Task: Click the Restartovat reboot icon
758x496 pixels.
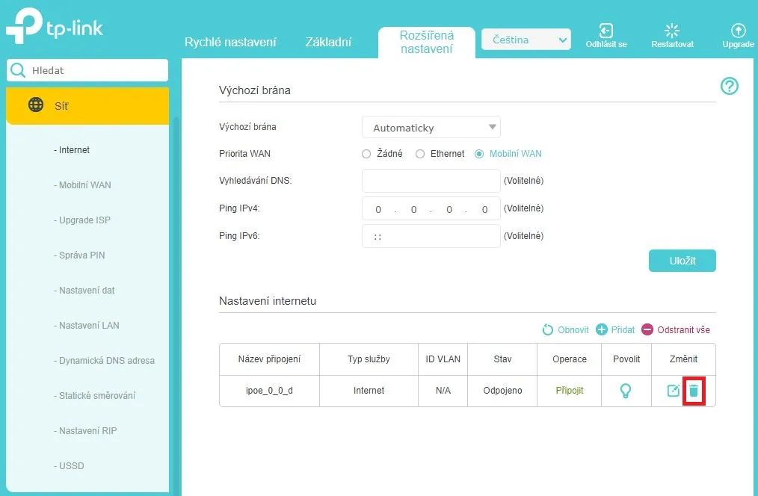Action: pyautogui.click(x=672, y=31)
